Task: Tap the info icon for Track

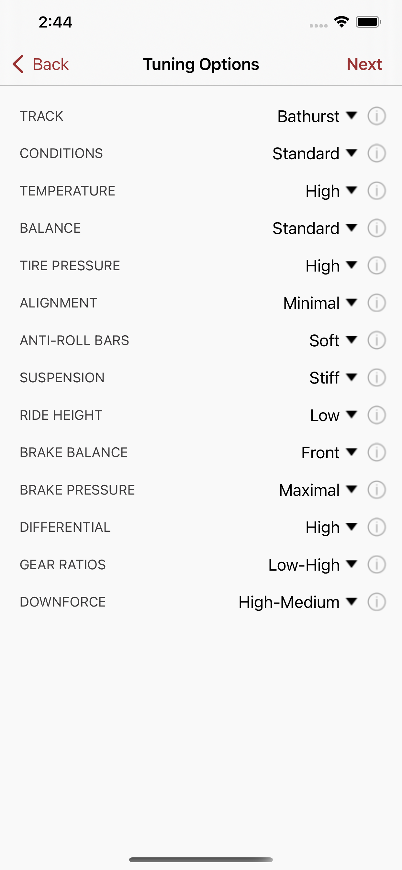Action: pyautogui.click(x=376, y=116)
